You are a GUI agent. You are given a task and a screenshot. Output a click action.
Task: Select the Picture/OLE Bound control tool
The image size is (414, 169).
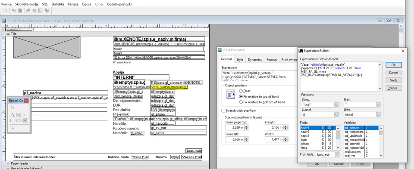click(25, 120)
